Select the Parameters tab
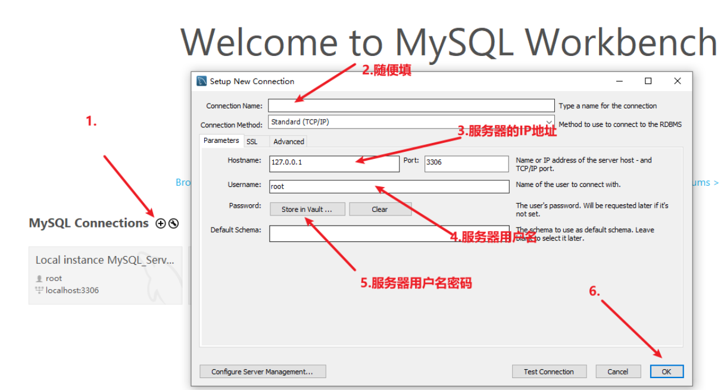 pos(220,141)
